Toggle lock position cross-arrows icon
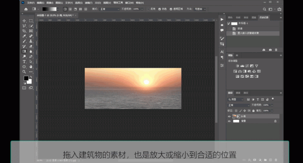This screenshot has width=303, height=163. [245, 111]
